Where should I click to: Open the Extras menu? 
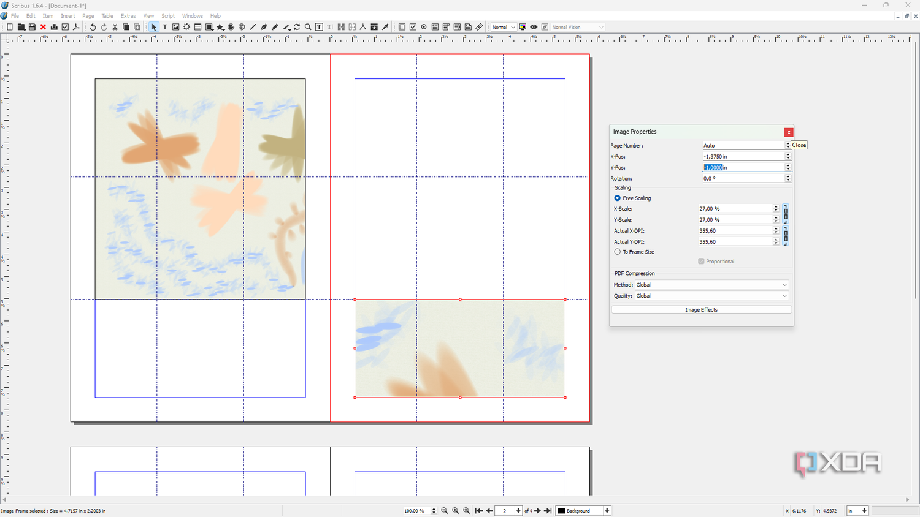pos(128,16)
